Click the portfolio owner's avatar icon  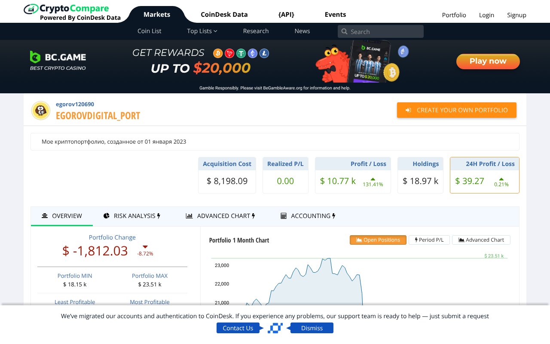40,110
